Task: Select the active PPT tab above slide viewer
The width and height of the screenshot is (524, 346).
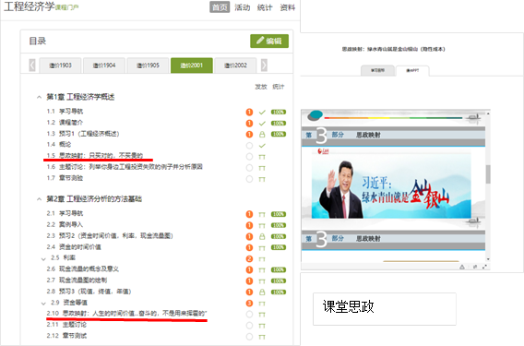Action: pos(412,70)
